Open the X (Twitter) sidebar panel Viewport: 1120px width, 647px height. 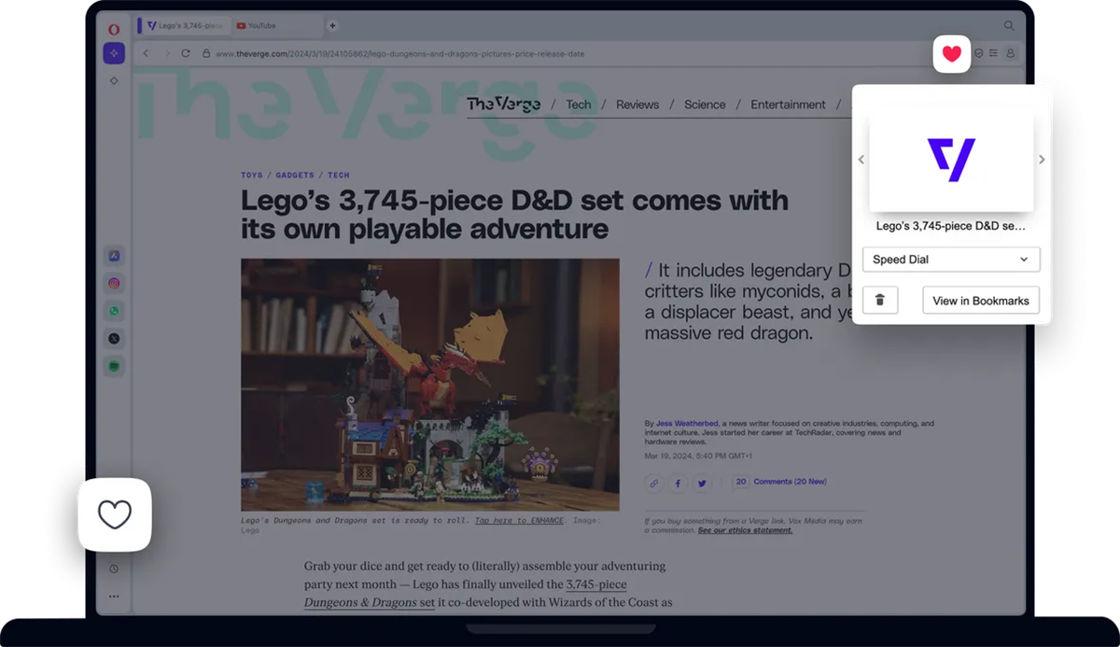[x=114, y=338]
